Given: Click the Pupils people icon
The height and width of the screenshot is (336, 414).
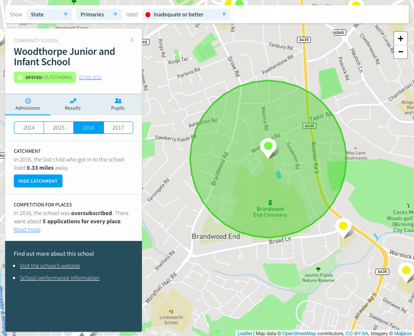Looking at the screenshot, I should point(118,101).
